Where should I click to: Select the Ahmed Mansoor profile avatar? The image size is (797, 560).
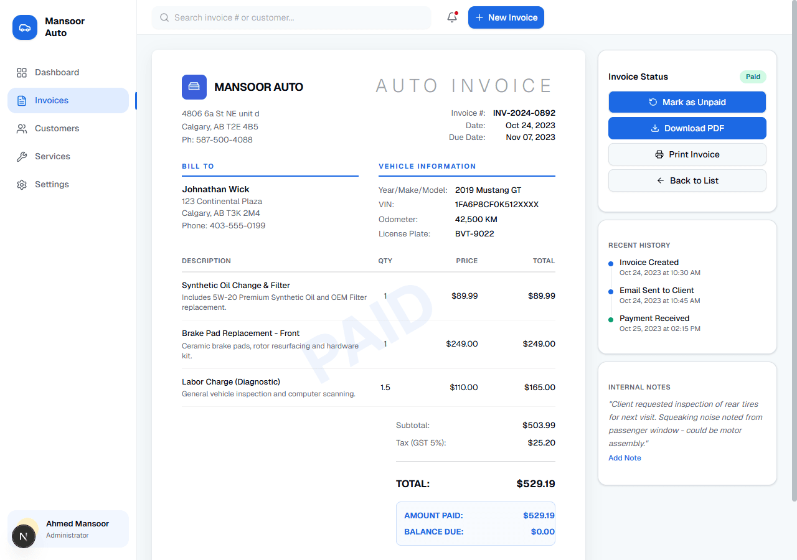point(24,536)
